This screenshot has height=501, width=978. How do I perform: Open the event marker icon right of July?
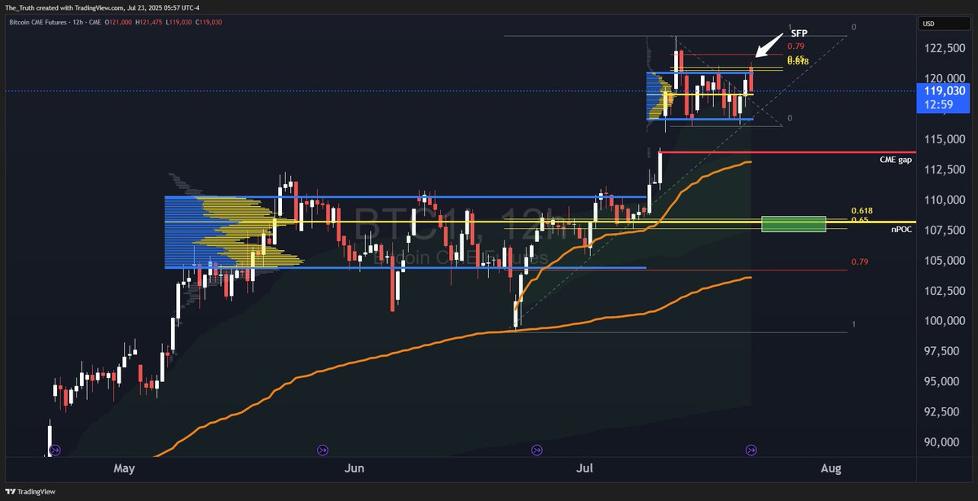(x=751, y=449)
